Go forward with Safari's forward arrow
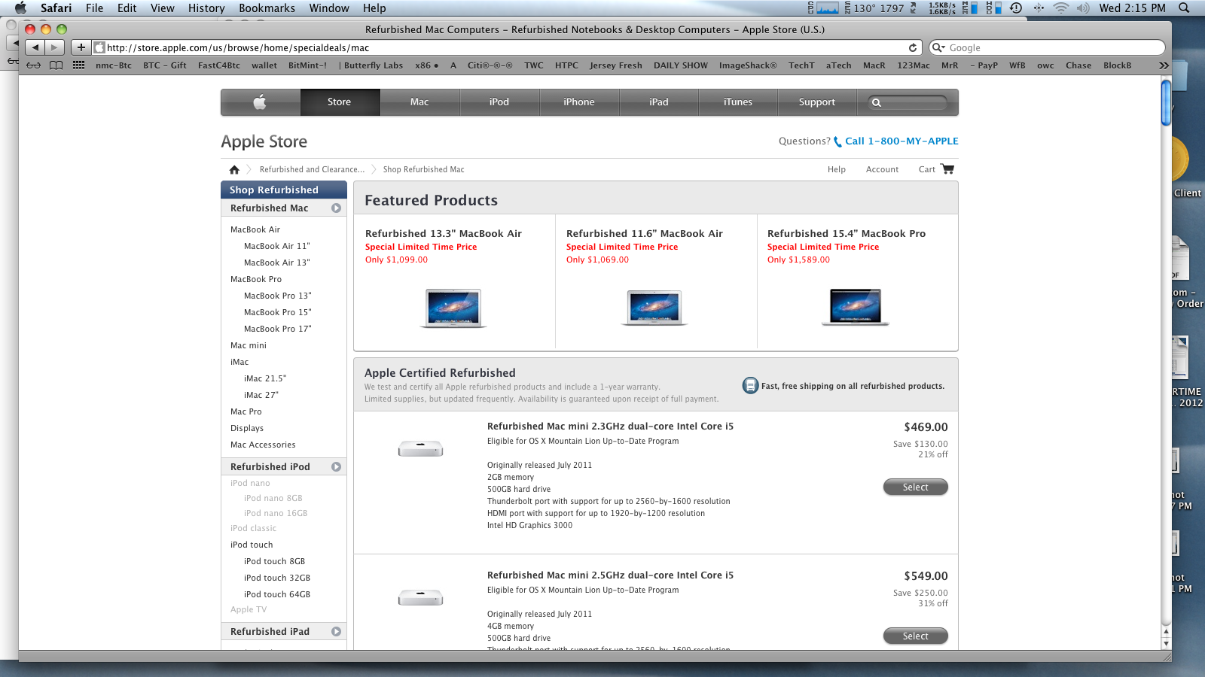This screenshot has width=1205, height=677. coord(54,47)
